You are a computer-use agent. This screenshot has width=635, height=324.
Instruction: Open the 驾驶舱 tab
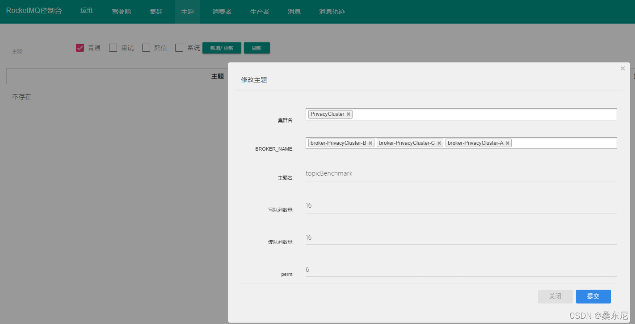[x=122, y=12]
